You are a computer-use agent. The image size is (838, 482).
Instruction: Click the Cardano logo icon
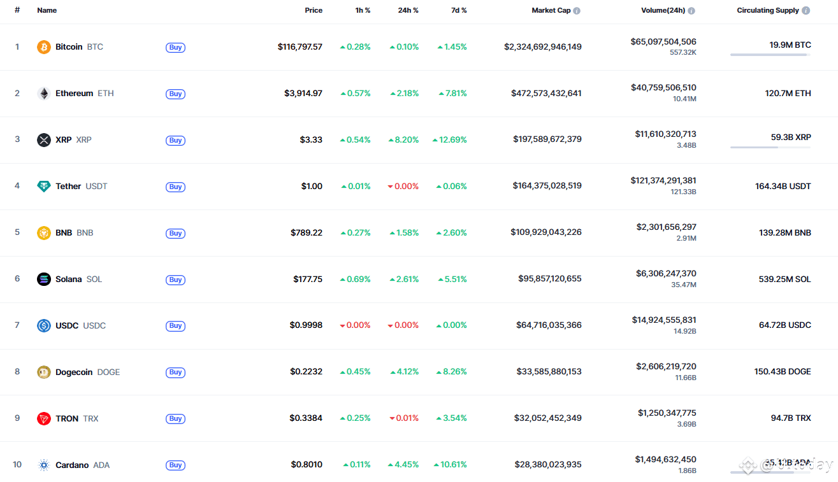point(44,465)
